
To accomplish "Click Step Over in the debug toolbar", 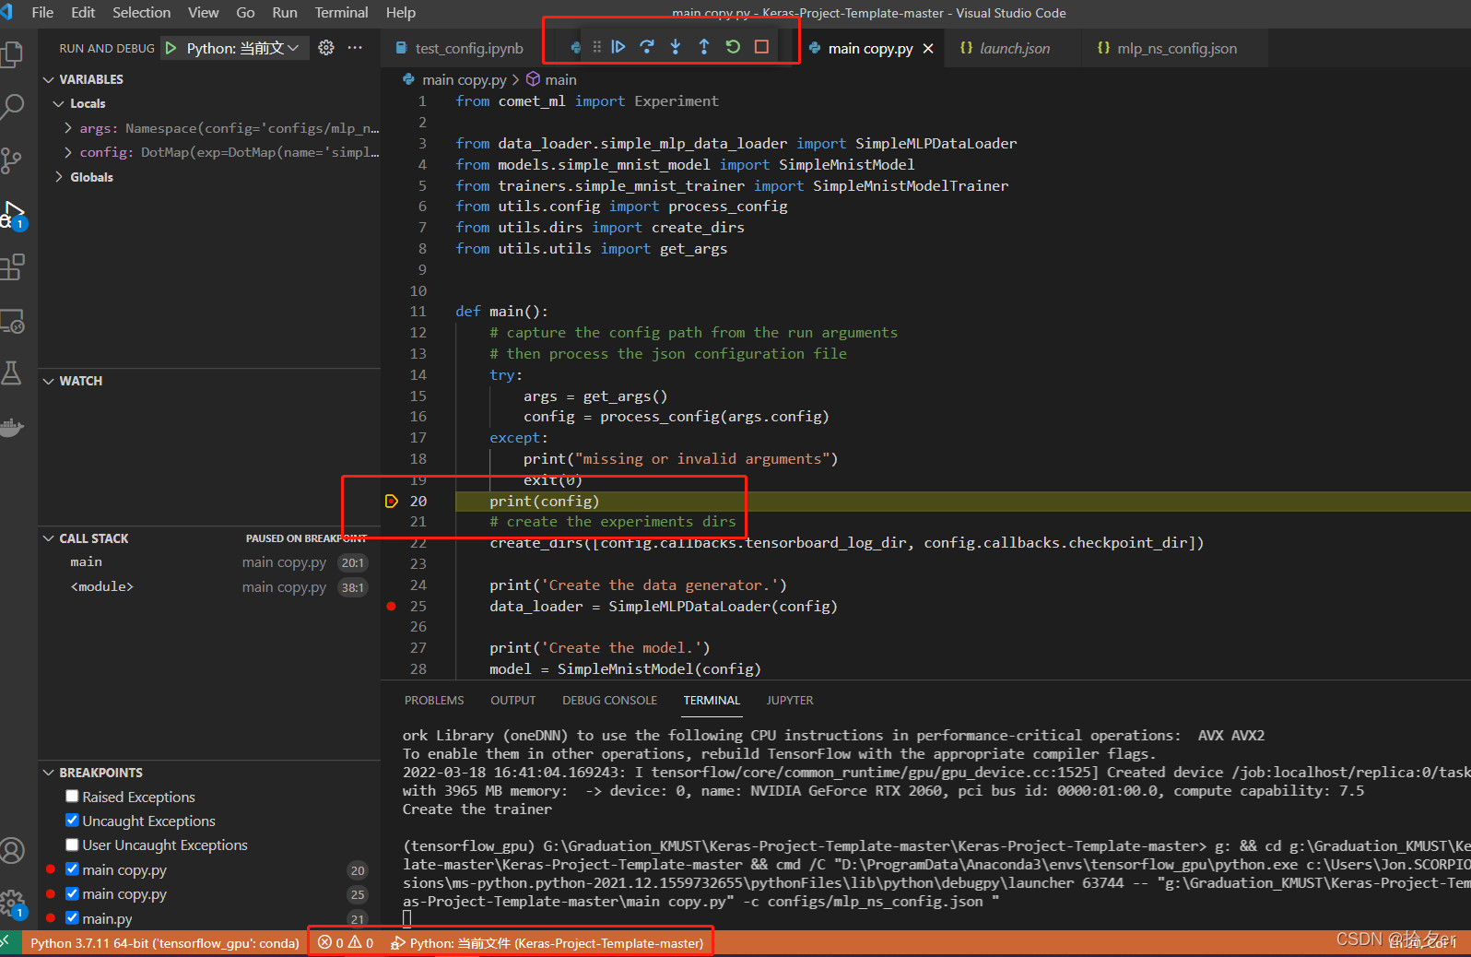I will pyautogui.click(x=647, y=47).
